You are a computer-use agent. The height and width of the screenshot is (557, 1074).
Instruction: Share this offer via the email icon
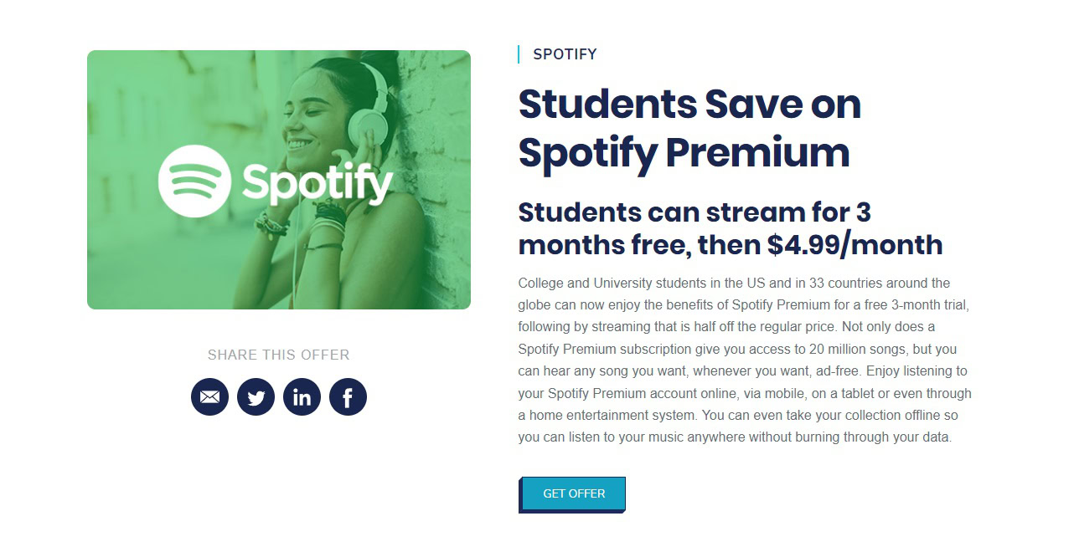209,397
